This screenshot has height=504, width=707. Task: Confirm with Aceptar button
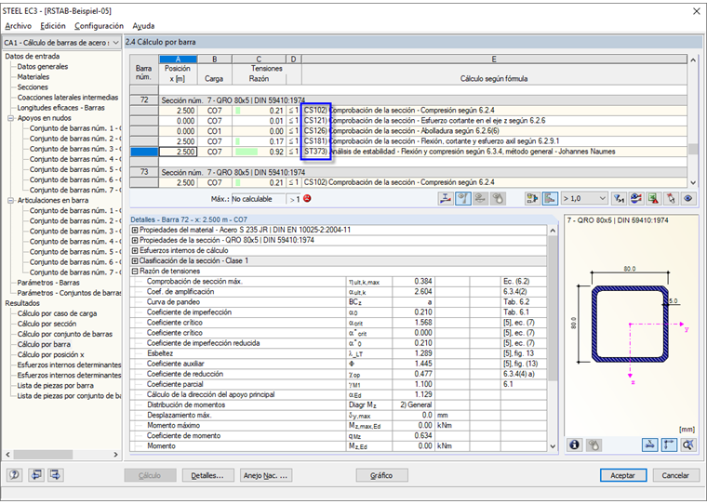click(623, 475)
